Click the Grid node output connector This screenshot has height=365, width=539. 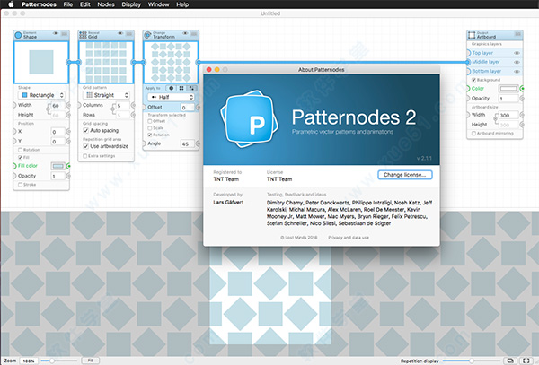(133, 62)
